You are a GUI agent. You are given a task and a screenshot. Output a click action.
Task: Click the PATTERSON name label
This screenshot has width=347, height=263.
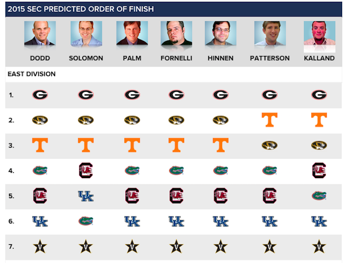[270, 58]
